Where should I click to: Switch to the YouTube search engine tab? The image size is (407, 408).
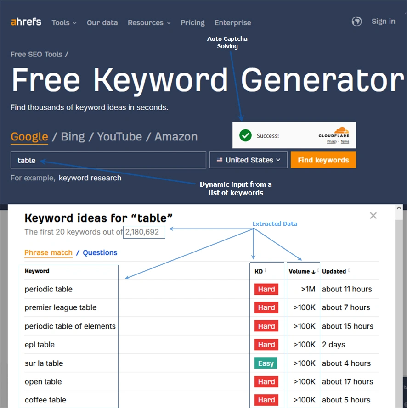119,136
